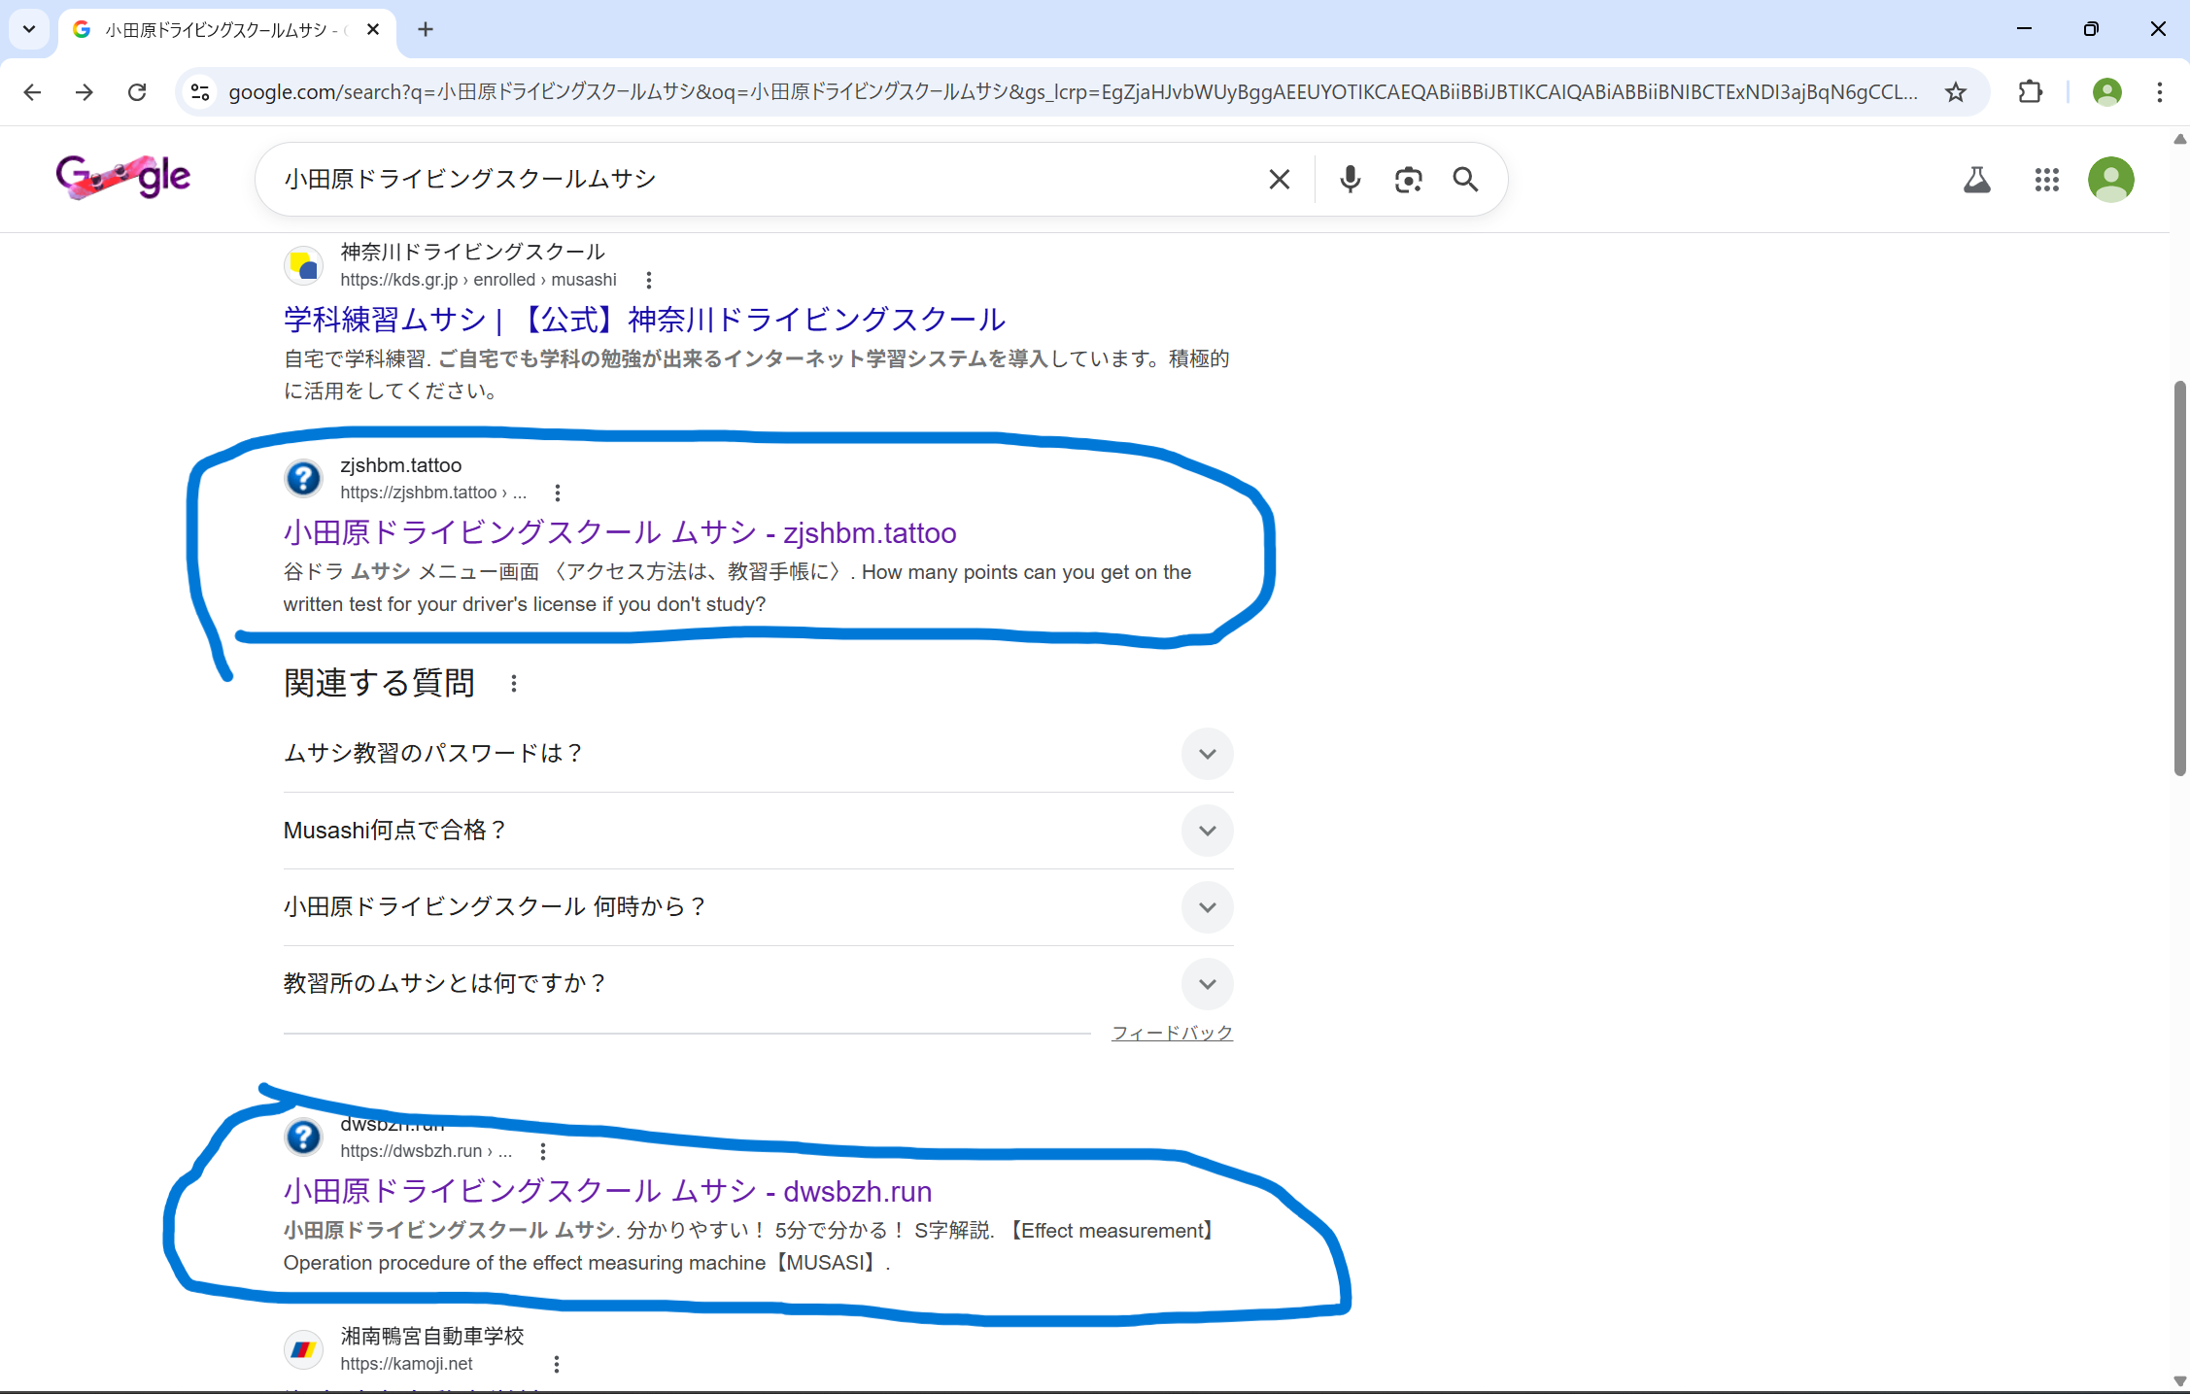Open three-dot menu beside the zjshbm.tattoo result
This screenshot has height=1394, width=2190.
pyautogui.click(x=557, y=493)
